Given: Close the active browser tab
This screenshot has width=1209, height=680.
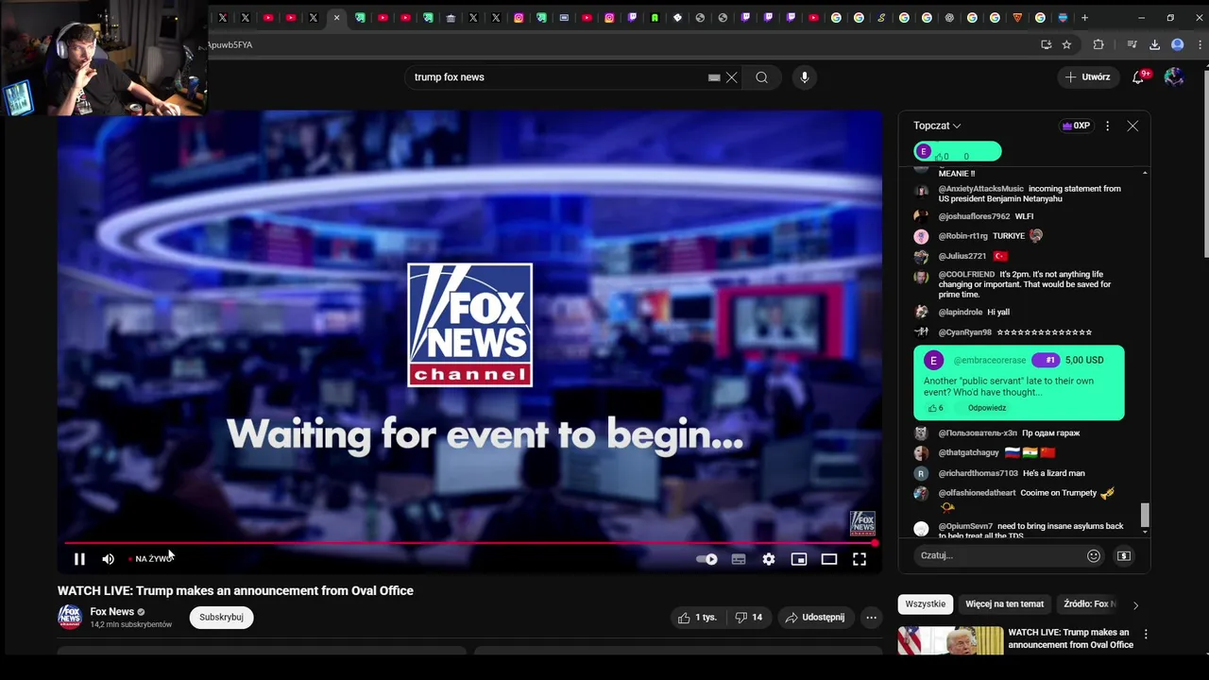Looking at the screenshot, I should tap(336, 17).
